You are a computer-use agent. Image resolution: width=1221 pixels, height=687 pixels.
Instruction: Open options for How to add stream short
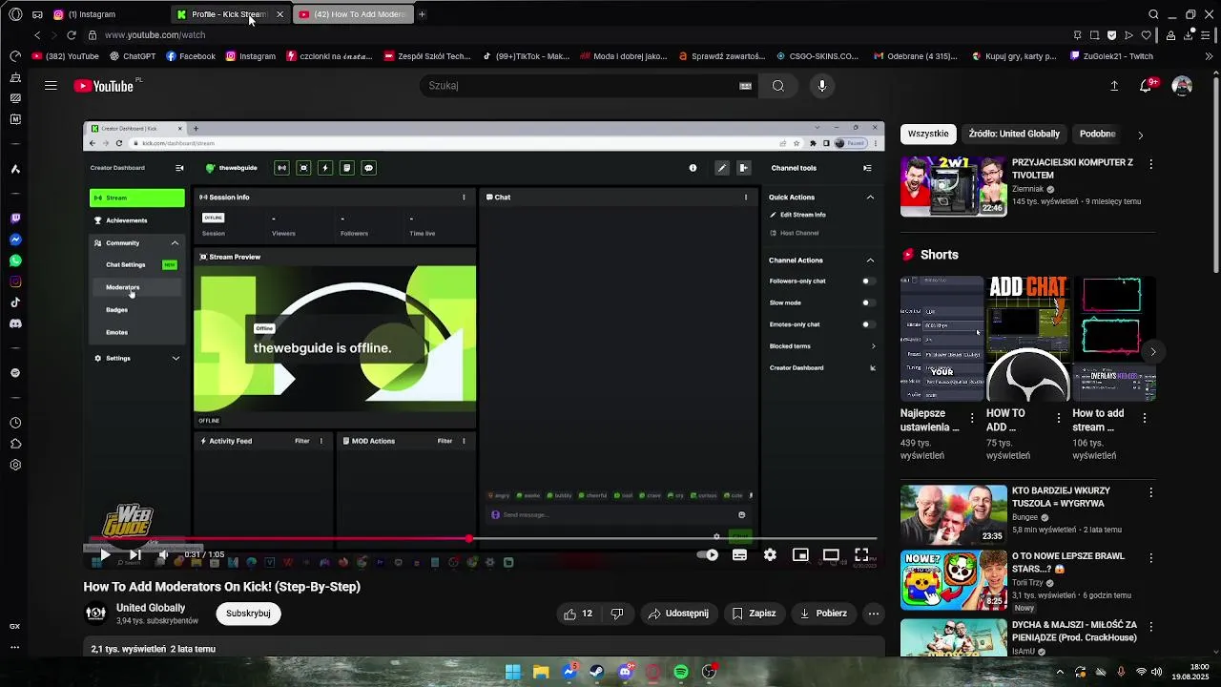(1145, 418)
